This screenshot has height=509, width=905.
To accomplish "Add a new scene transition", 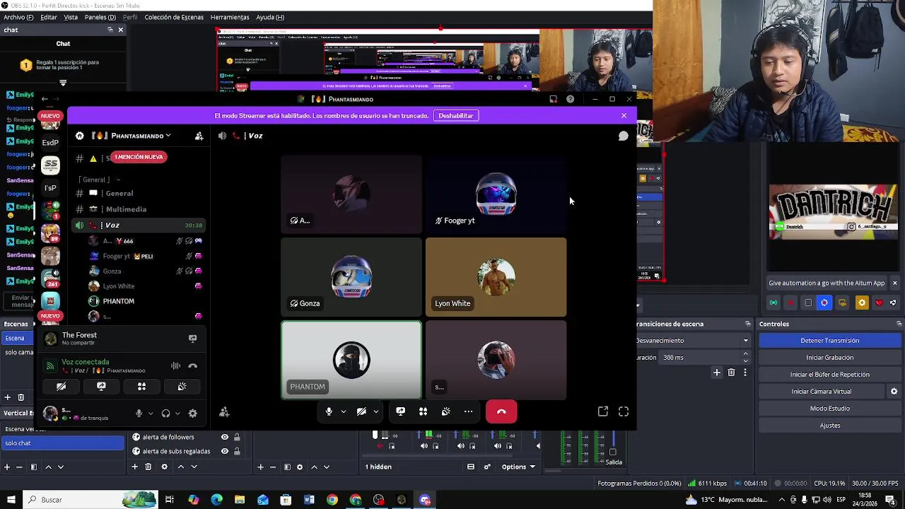I will (x=717, y=373).
